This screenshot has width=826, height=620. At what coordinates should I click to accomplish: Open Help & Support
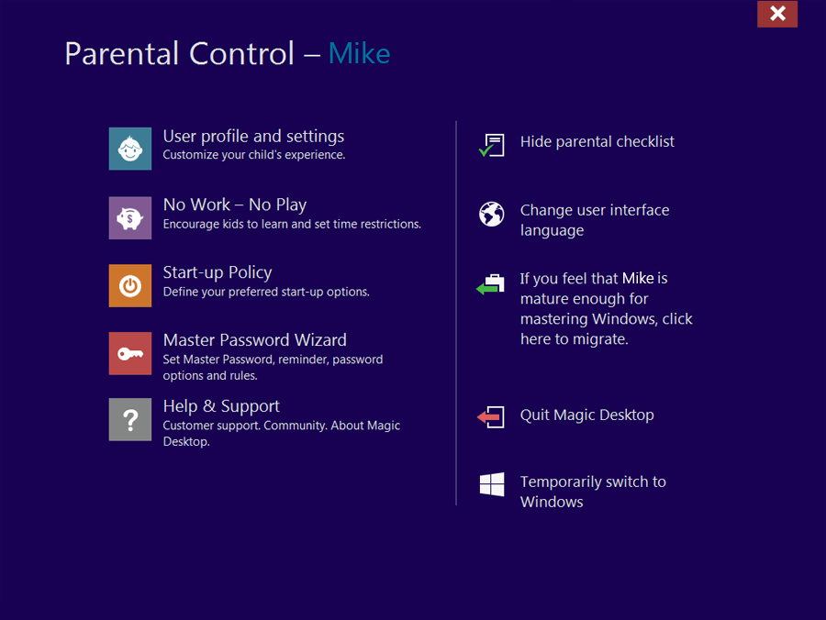click(x=221, y=406)
